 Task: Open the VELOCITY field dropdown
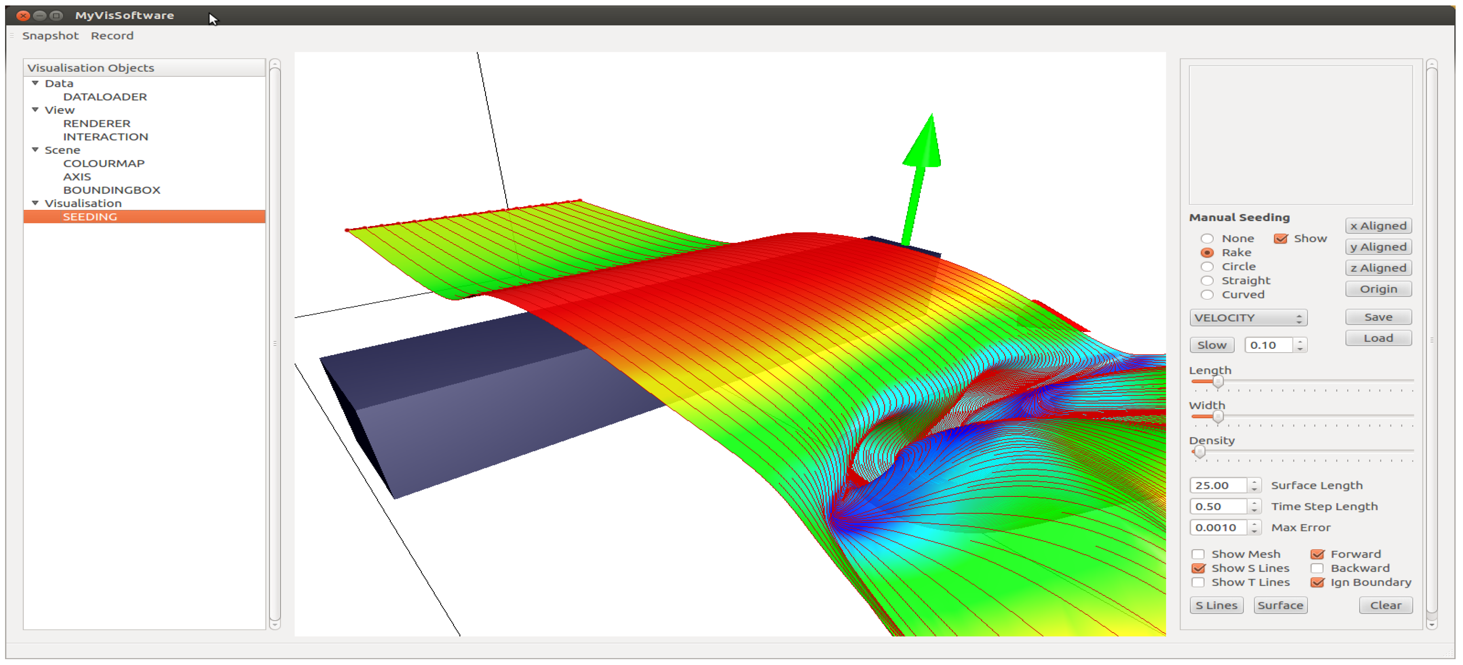click(1248, 318)
